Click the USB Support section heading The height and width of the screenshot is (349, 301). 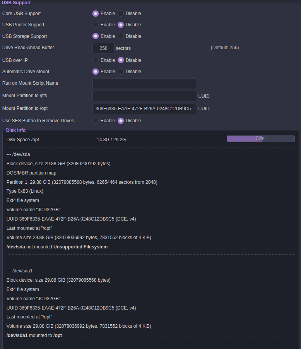[x=16, y=3]
